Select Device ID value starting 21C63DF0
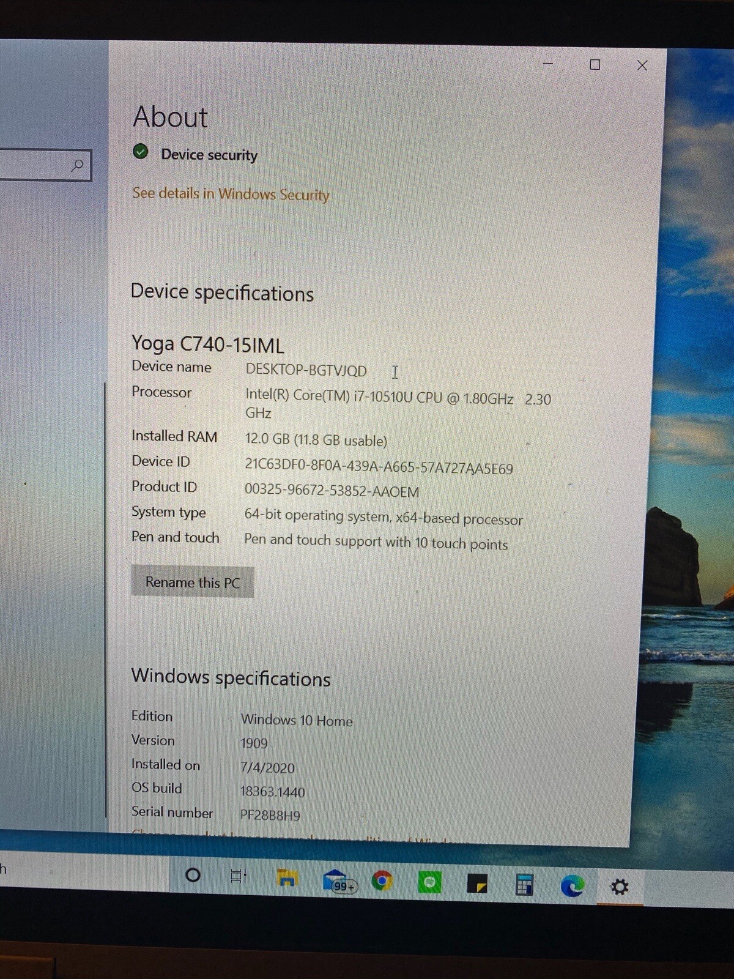 [x=379, y=466]
